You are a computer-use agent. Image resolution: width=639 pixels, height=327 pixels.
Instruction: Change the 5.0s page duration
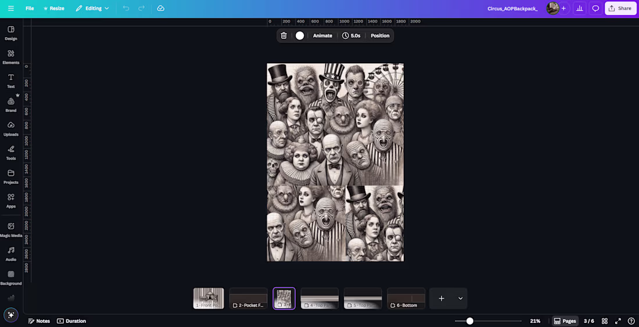[351, 36]
